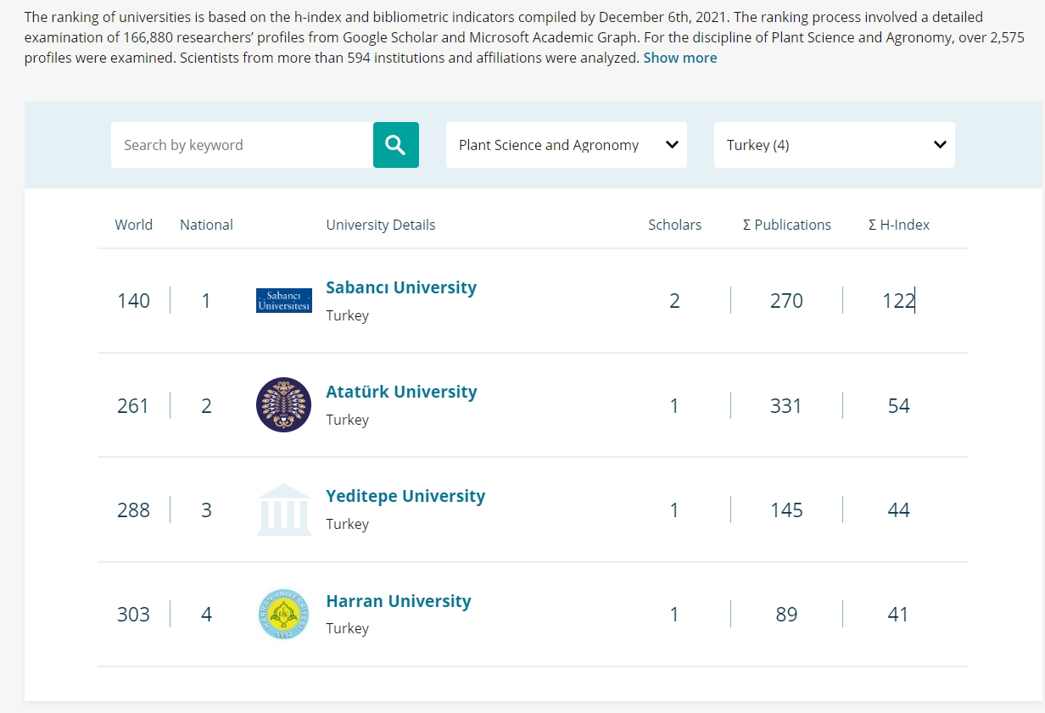The width and height of the screenshot is (1045, 713).
Task: Click national rank 2 for Atatürk University
Action: (206, 406)
